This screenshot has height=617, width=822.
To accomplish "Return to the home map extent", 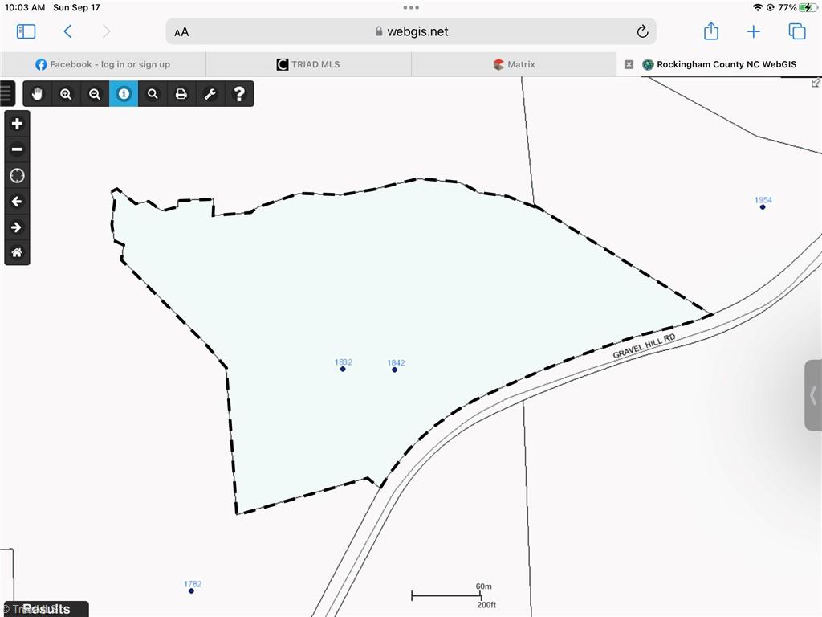I will pyautogui.click(x=17, y=253).
